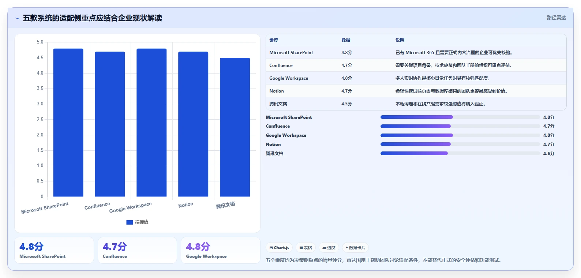Click the Microsoft SharePoint progress bar

coord(460,117)
